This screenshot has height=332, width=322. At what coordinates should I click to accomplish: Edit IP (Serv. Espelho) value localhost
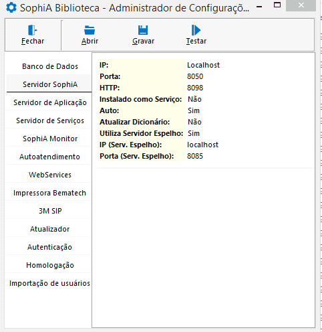pos(202,145)
